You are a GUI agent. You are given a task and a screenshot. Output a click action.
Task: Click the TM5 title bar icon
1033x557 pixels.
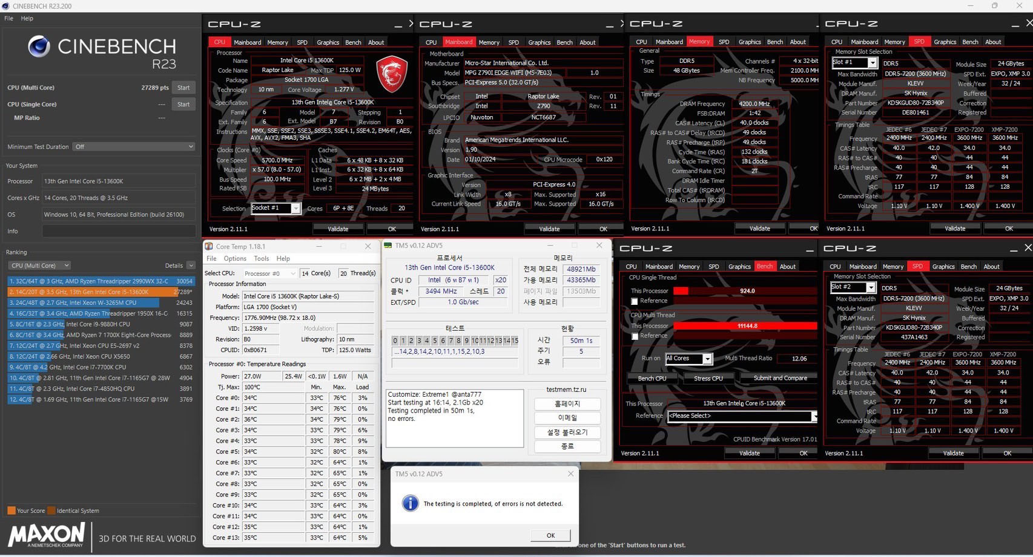click(x=388, y=246)
